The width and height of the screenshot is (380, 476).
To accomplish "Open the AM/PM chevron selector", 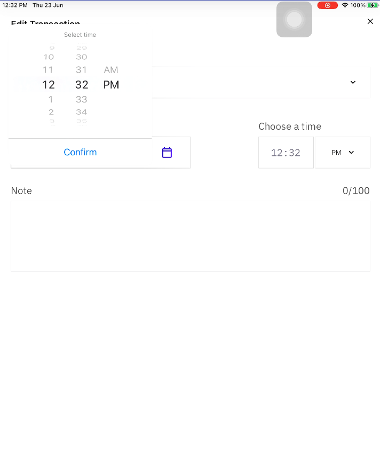I will point(351,152).
